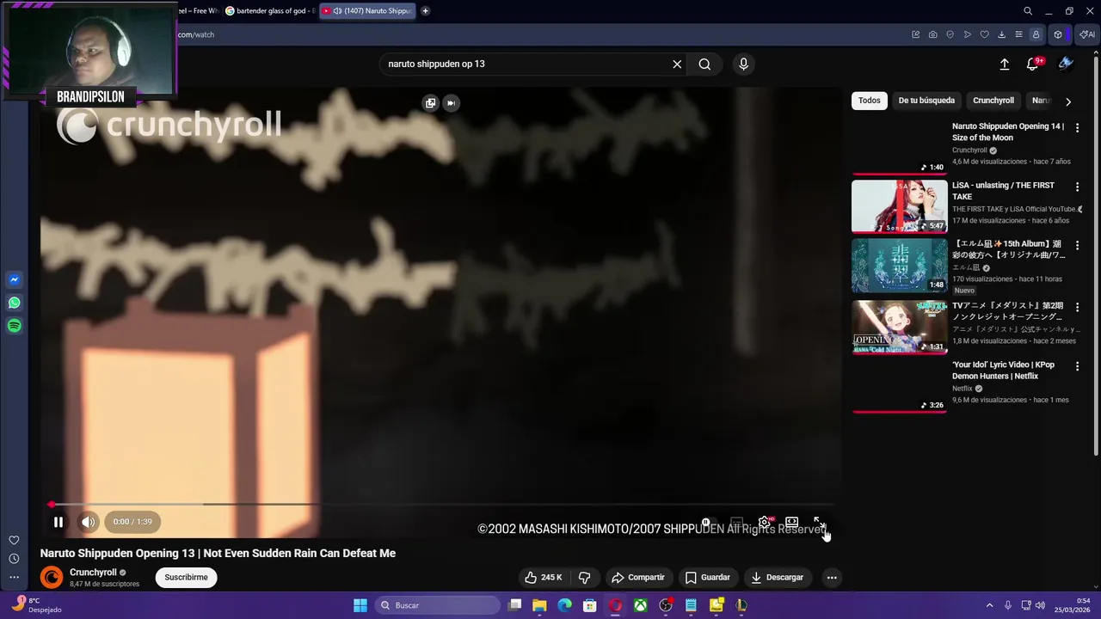
Task: Open options menu for メダリスト video
Action: point(1077,307)
